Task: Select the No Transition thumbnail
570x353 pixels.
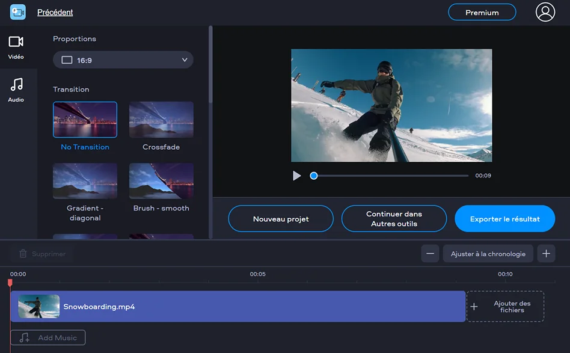Action: [85, 120]
